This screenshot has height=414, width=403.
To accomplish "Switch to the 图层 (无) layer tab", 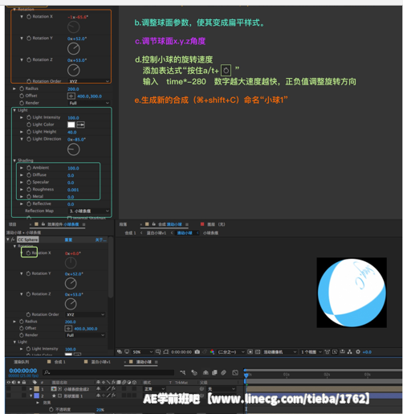I will coord(216,224).
